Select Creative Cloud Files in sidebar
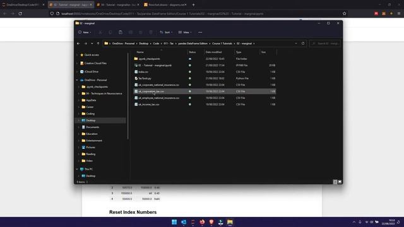Viewport: 404px width, 227px height. click(95, 63)
